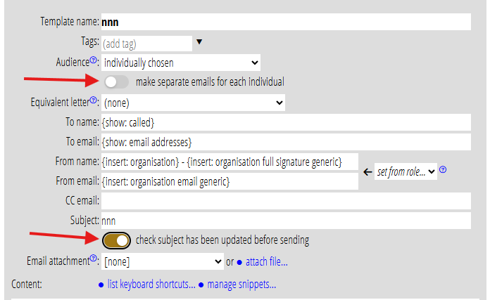Enable make separate emails for each individual

pyautogui.click(x=115, y=82)
